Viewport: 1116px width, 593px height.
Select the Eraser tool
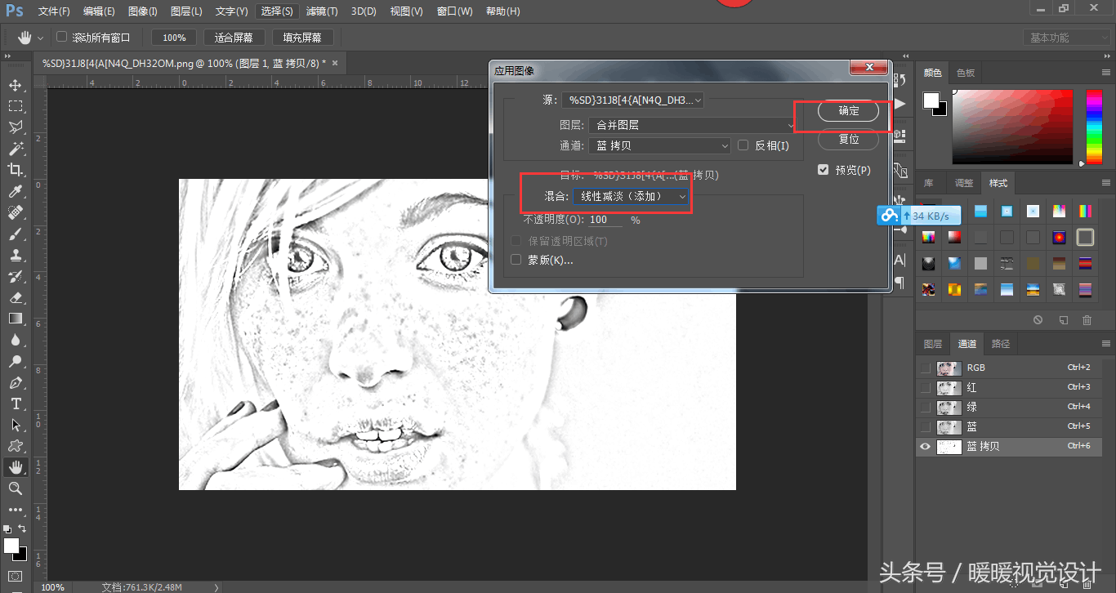pyautogui.click(x=16, y=297)
